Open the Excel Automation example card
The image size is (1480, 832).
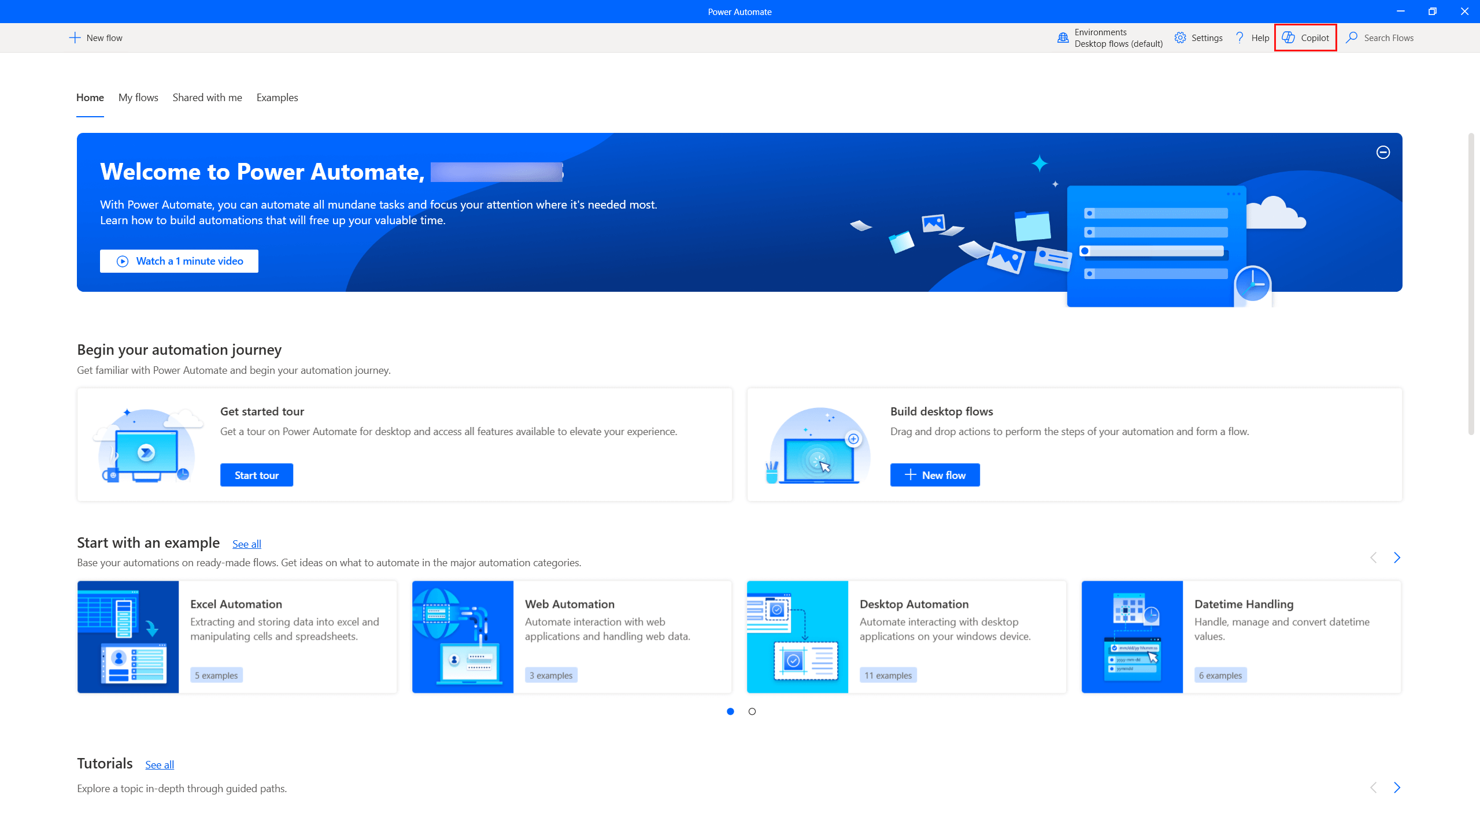237,637
